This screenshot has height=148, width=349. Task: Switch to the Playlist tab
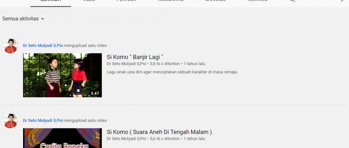[127, 1]
